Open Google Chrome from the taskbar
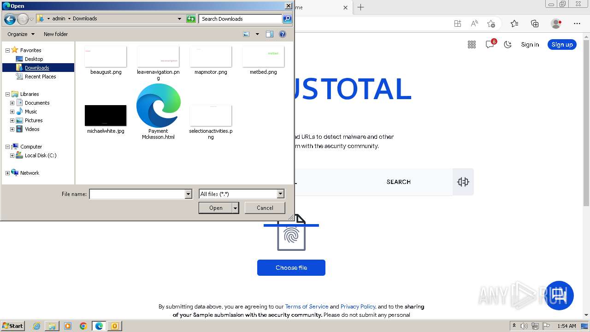590x332 pixels. [83, 326]
